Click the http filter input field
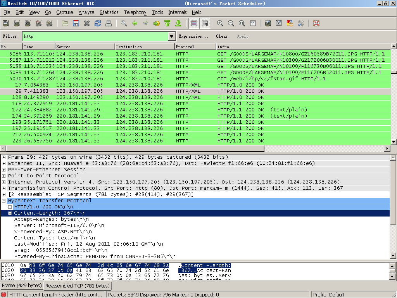The height and width of the screenshot is (298, 397). pyautogui.click(x=95, y=36)
